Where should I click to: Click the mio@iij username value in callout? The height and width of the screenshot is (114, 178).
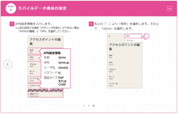tap(63, 68)
